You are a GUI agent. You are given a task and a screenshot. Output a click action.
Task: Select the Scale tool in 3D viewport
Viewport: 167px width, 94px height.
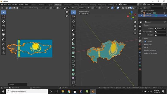[x=73, y=30]
